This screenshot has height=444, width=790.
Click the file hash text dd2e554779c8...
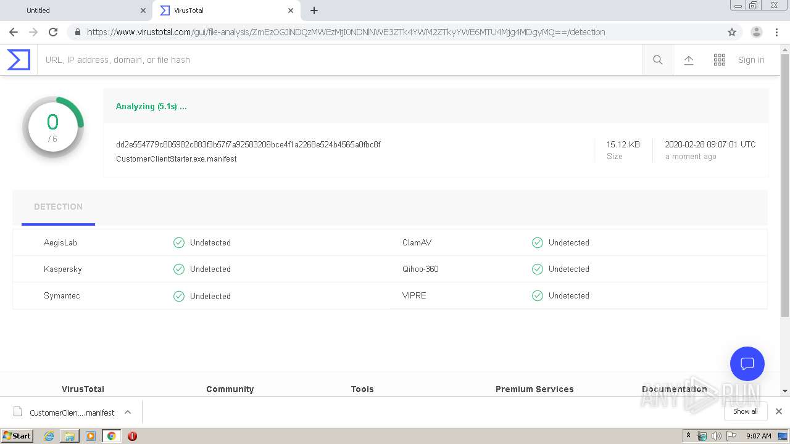point(248,144)
